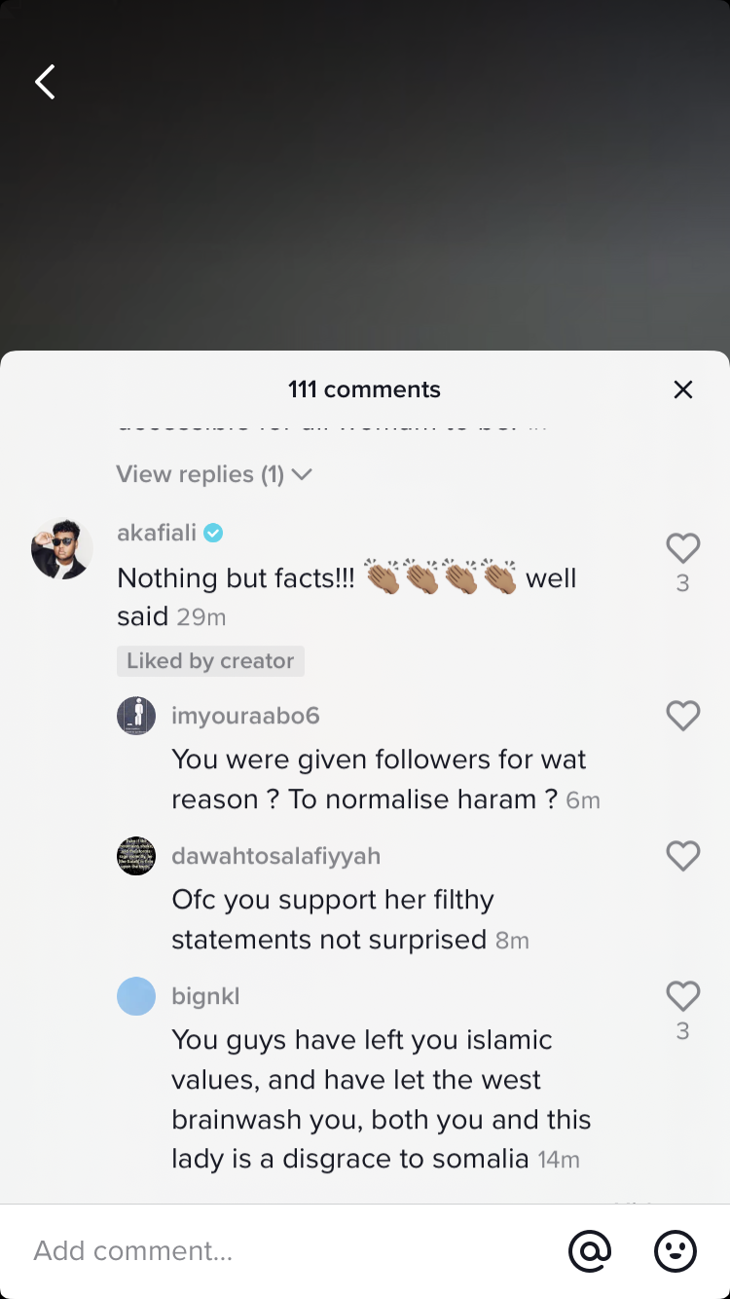Close the comments panel
Screen dimensions: 730x1299
pos(683,390)
